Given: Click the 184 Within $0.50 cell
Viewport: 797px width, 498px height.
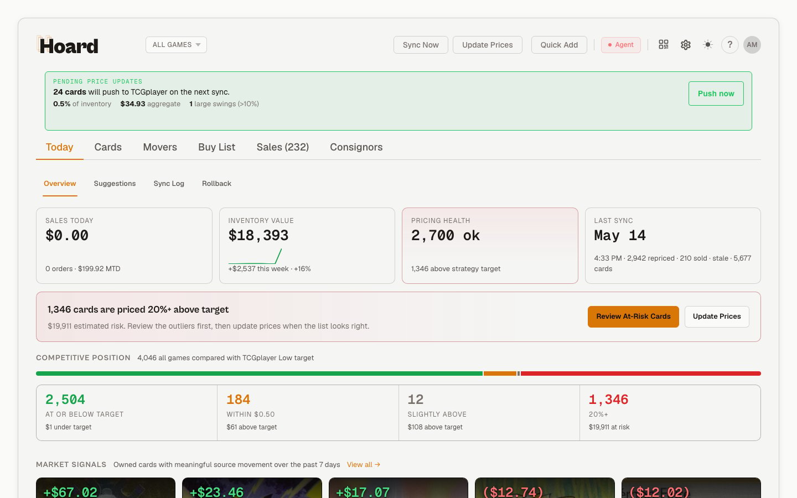Looking at the screenshot, I should pyautogui.click(x=308, y=413).
